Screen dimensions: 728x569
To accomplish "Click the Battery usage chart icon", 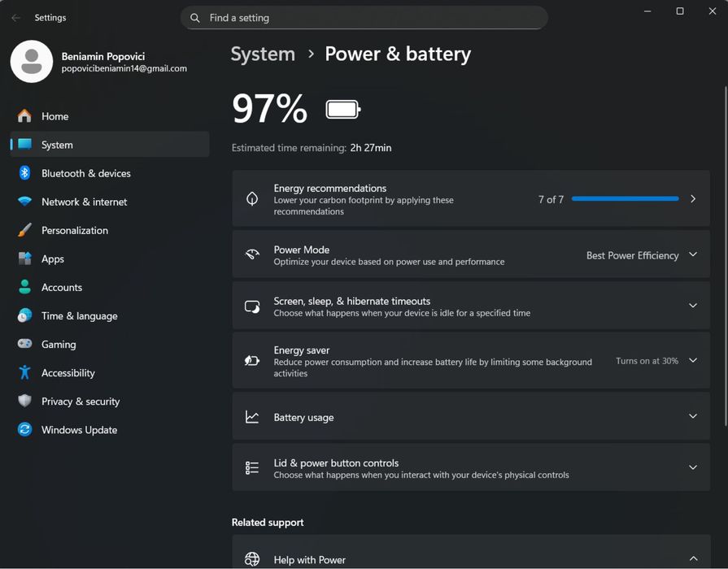I will [252, 417].
